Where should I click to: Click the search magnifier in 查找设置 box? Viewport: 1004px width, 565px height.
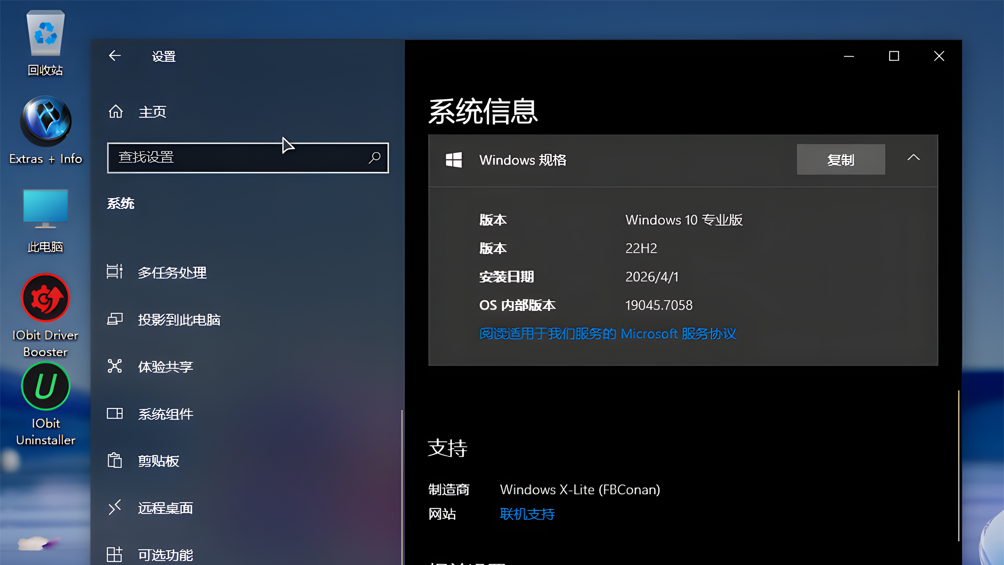375,158
